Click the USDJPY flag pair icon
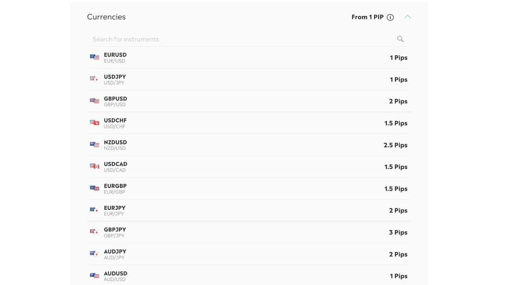The image size is (506, 285). (95, 79)
